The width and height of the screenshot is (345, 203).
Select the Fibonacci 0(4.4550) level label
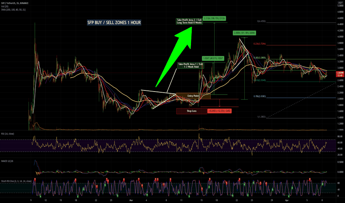click(x=261, y=21)
